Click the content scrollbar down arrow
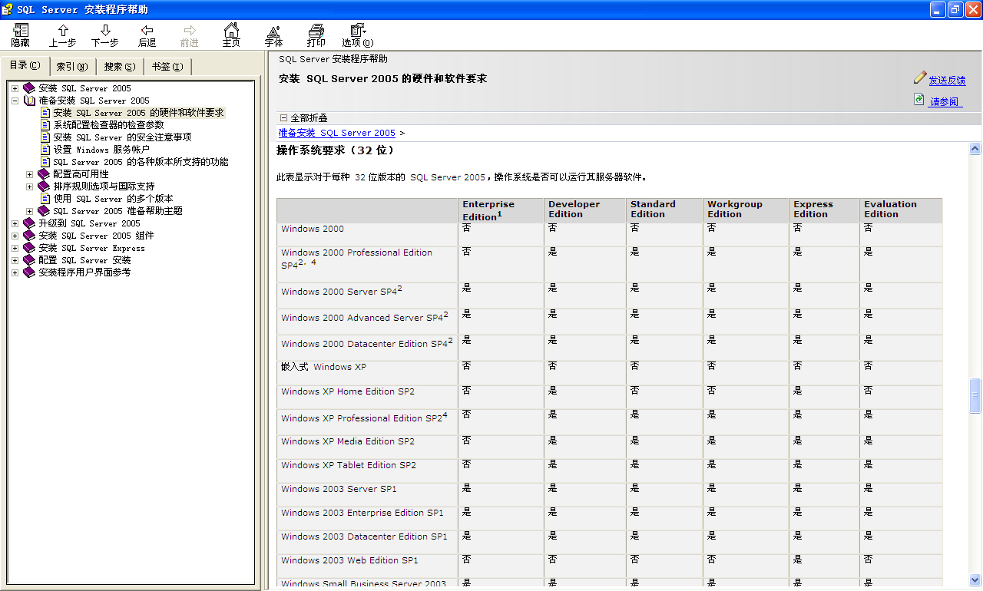The image size is (983, 591). (975, 579)
